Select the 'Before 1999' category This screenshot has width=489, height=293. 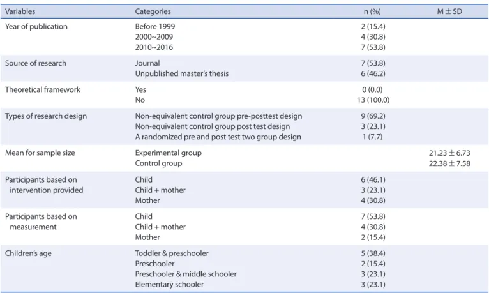coord(155,27)
